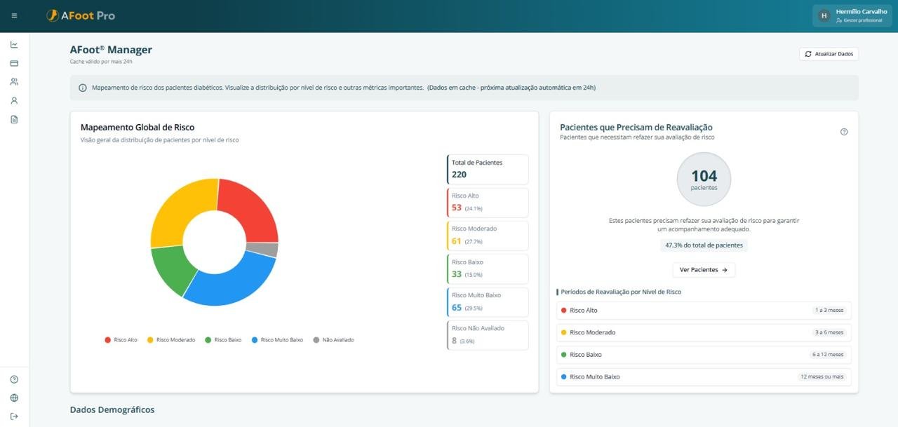898x427 pixels.
Task: Toggle Não Avaliado in chart legend
Action: coord(333,340)
